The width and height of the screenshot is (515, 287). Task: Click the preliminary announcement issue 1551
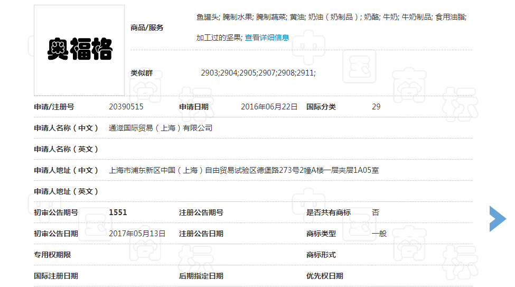click(x=118, y=212)
